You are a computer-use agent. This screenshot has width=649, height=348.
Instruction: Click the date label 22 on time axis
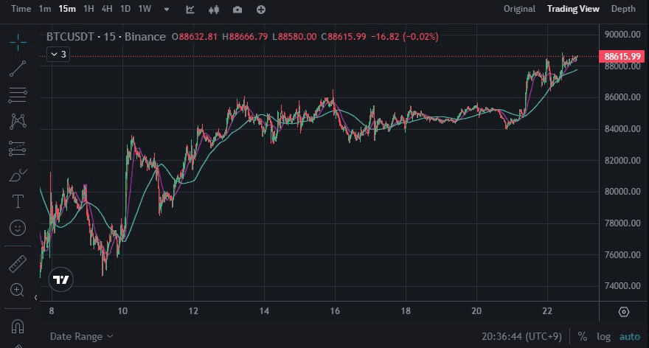(x=547, y=310)
